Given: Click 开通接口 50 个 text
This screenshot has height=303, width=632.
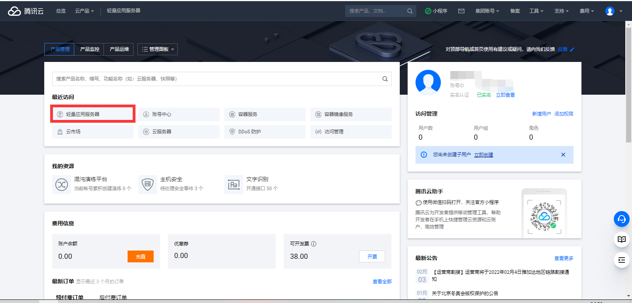Looking at the screenshot, I should (x=262, y=189).
